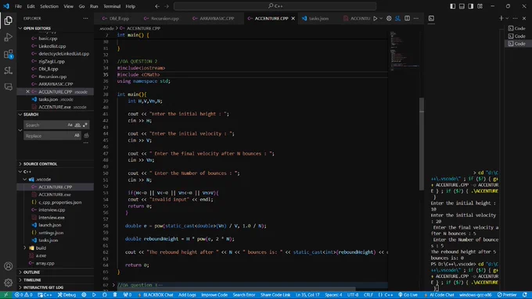Viewport: 532px width, 299px height.
Task: Open the Selection menu
Action: click(x=49, y=6)
